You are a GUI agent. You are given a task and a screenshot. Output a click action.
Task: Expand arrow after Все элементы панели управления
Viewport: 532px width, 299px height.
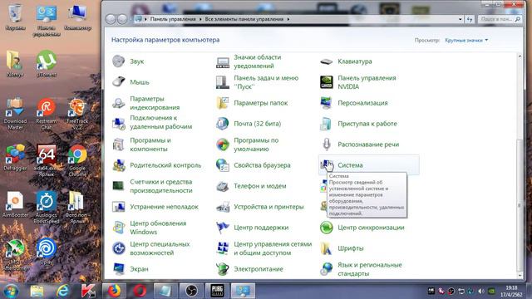pyautogui.click(x=288, y=19)
